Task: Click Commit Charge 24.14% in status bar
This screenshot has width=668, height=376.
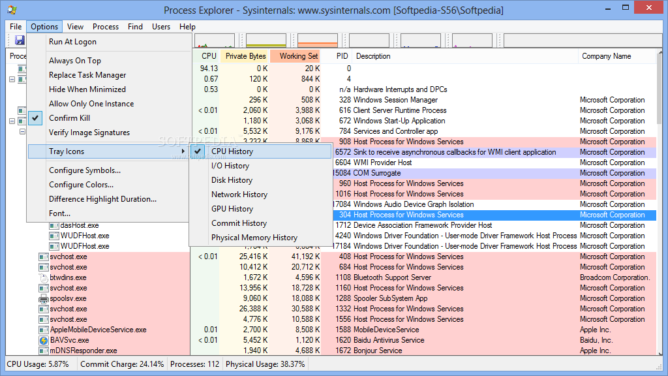Action: tap(122, 364)
